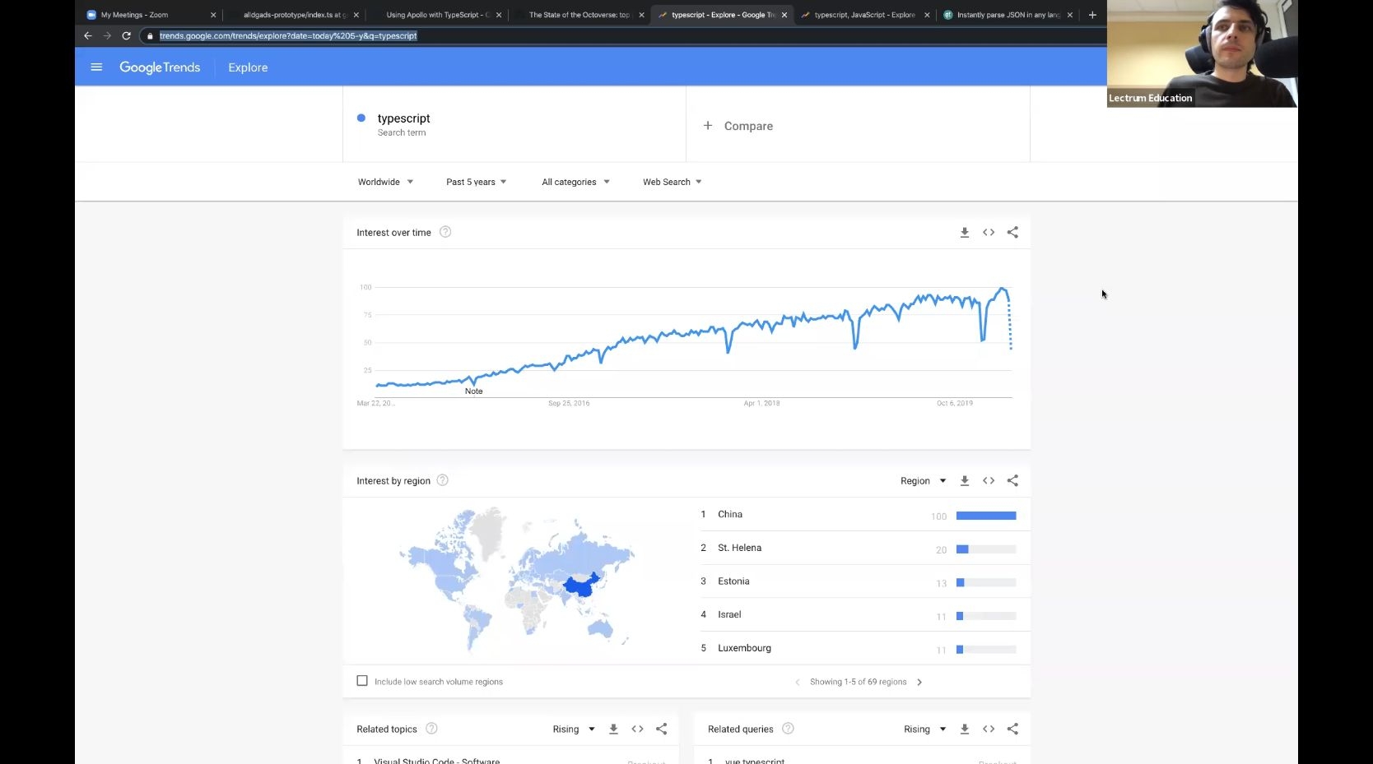Get embed code for Related topics
This screenshot has height=764, width=1373.
[x=637, y=729]
